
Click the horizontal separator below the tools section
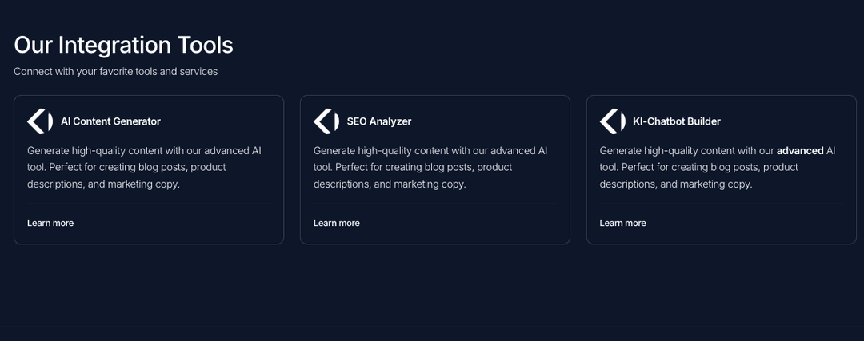click(432, 327)
